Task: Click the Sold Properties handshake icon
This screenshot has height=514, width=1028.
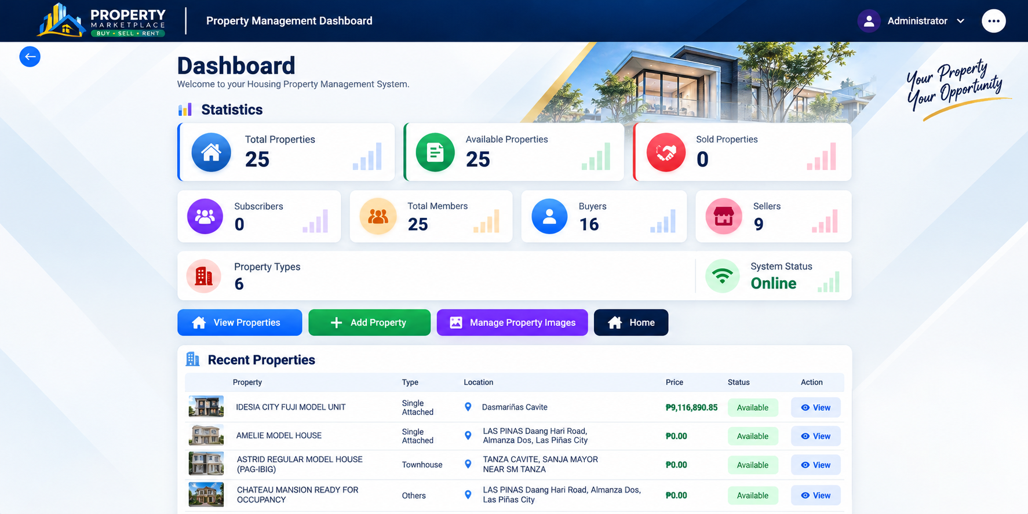Action: 666,152
